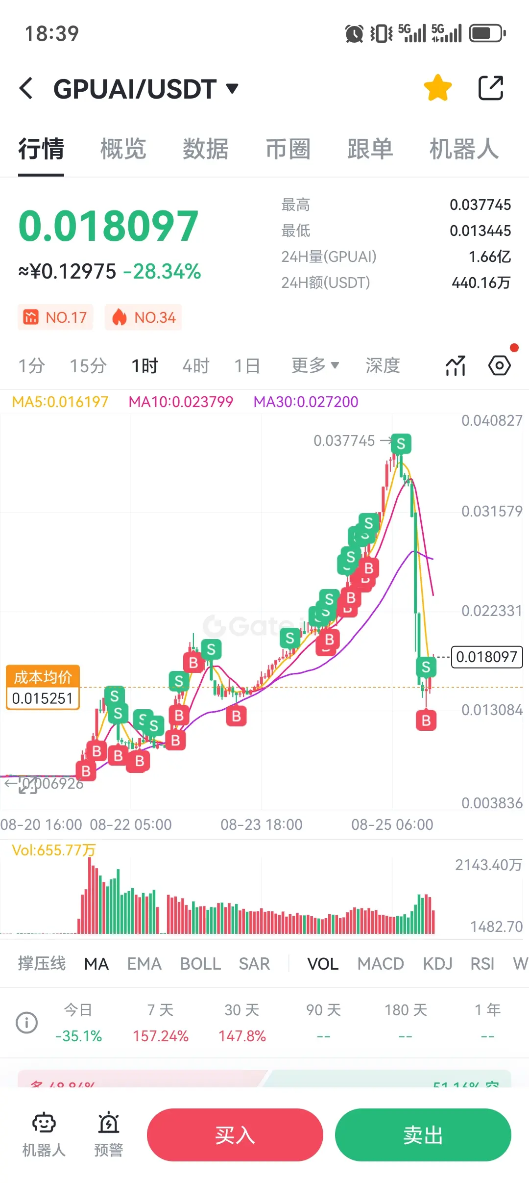Tap the MA30:0.027200 value label
Image resolution: width=529 pixels, height=1183 pixels.
[x=306, y=402]
